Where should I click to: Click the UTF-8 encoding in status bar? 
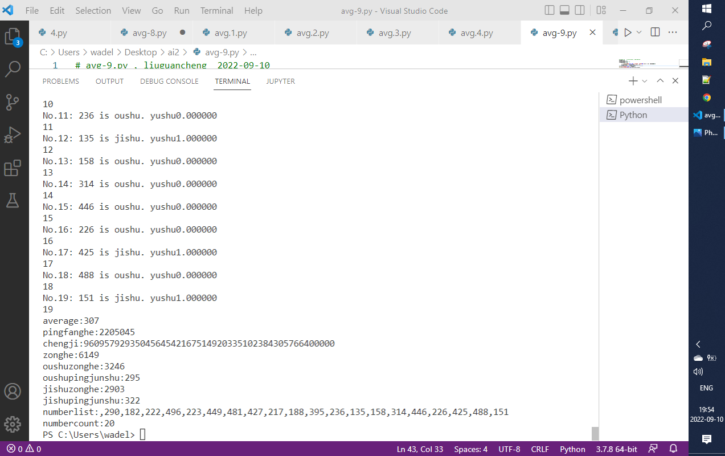pos(509,449)
